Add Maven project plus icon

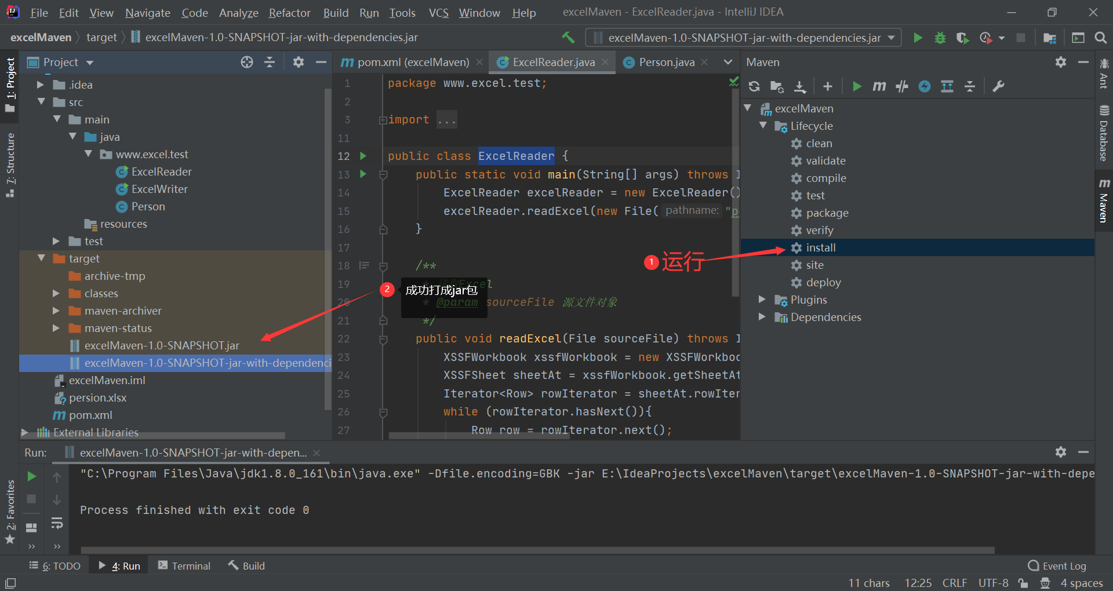pos(828,86)
